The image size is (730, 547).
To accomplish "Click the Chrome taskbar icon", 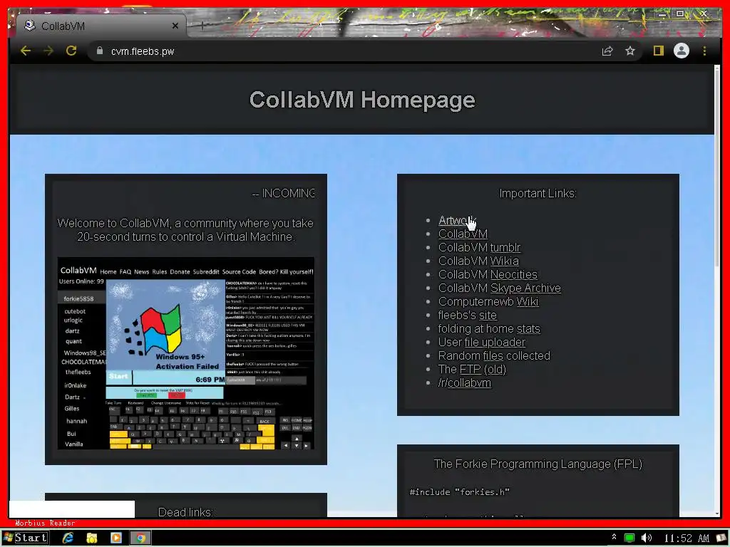I will (x=140, y=538).
